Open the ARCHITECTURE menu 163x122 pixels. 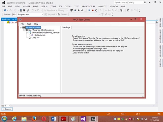coord(89,6)
